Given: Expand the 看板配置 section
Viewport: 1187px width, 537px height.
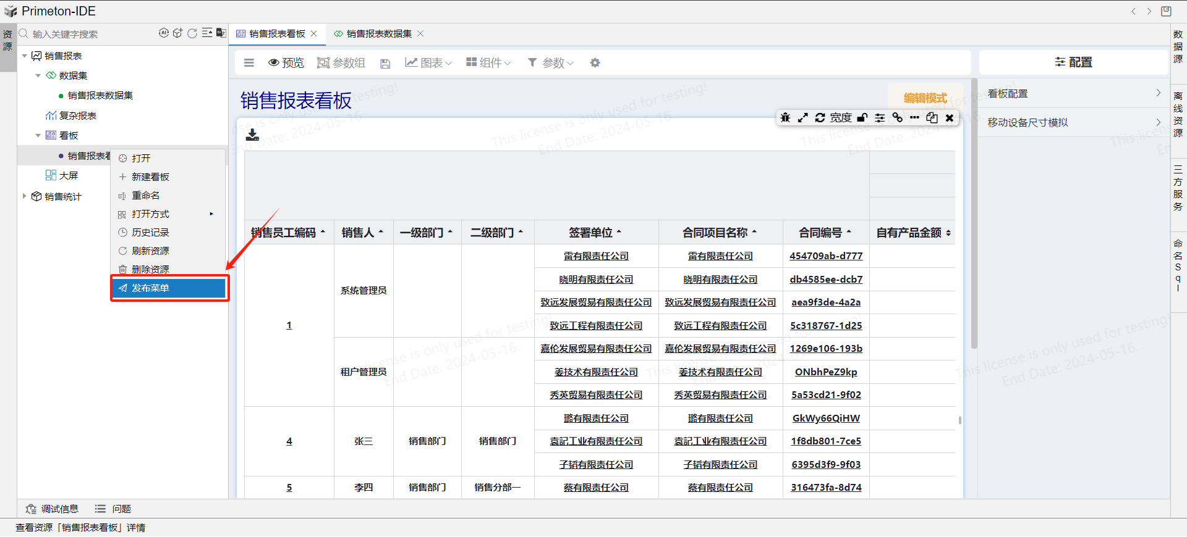Looking at the screenshot, I should [1073, 94].
